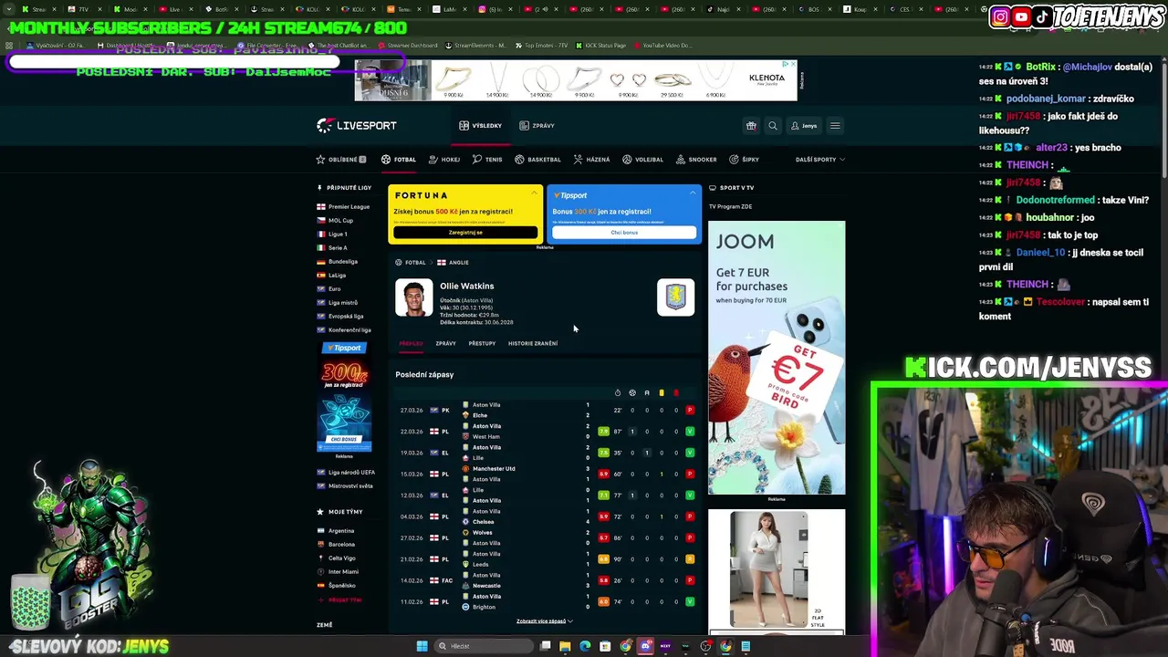Switch to the Zprávy header tab
Screen dimensions: 1168x657
pyautogui.click(x=537, y=125)
